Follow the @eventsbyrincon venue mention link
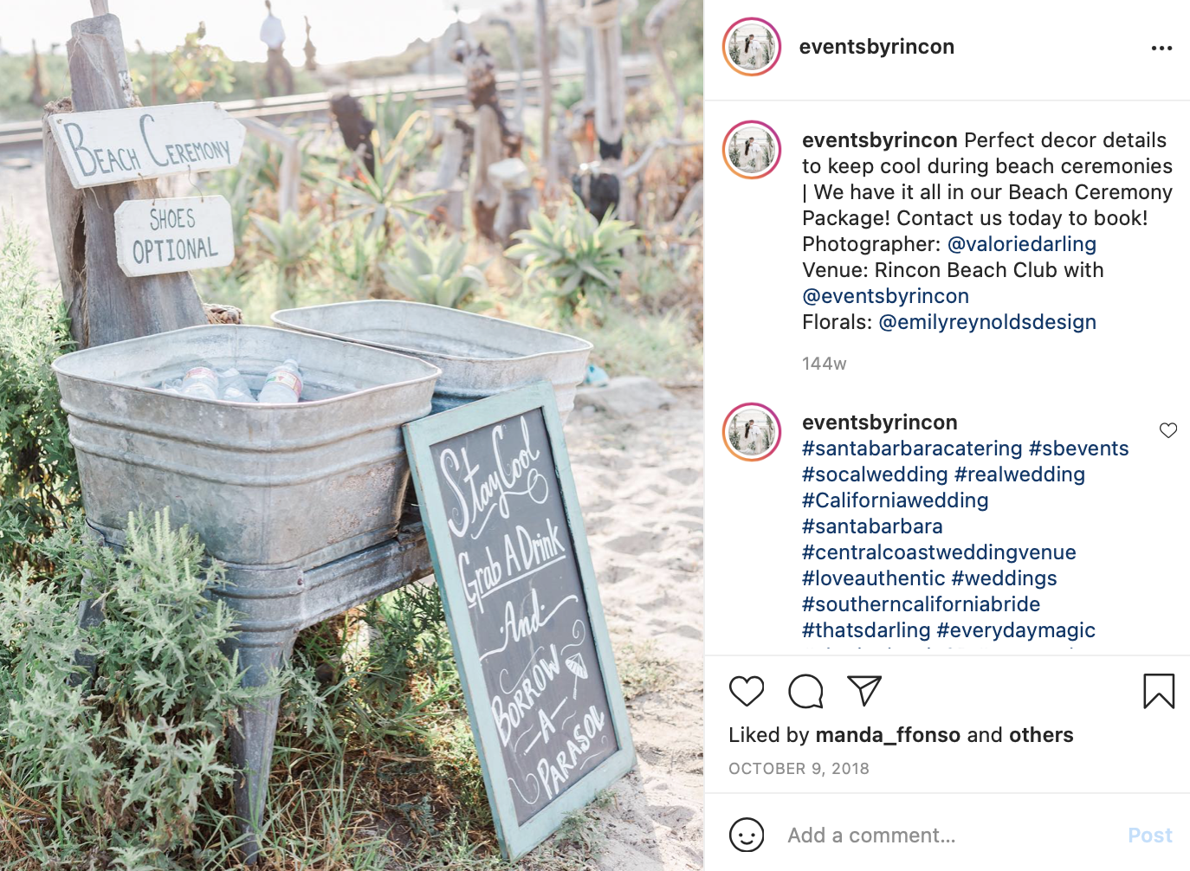1190x871 pixels. (x=885, y=296)
